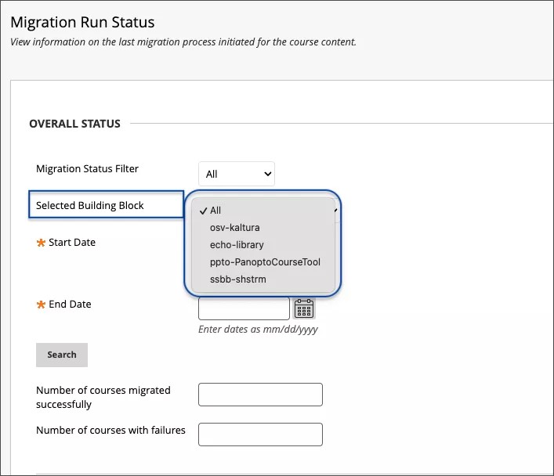Pick ppto-PanoptoCourseTool from the dropdown list
The image size is (554, 476).
coord(265,262)
